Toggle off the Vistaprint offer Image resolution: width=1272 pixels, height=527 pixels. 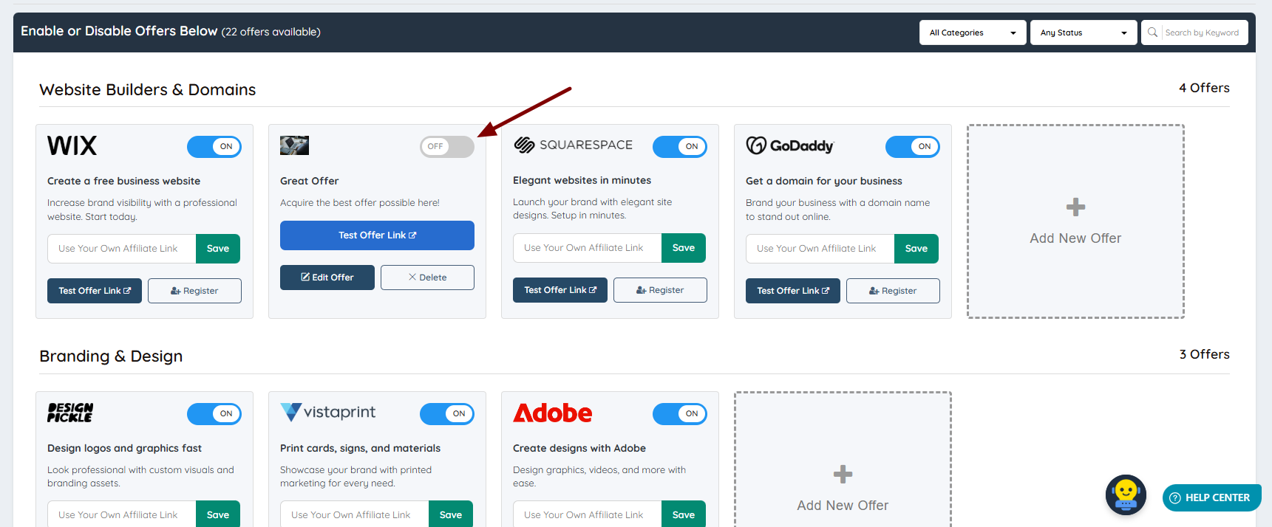point(447,413)
